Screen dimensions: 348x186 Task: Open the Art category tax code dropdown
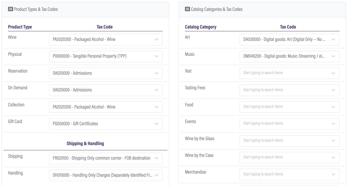coord(289,40)
